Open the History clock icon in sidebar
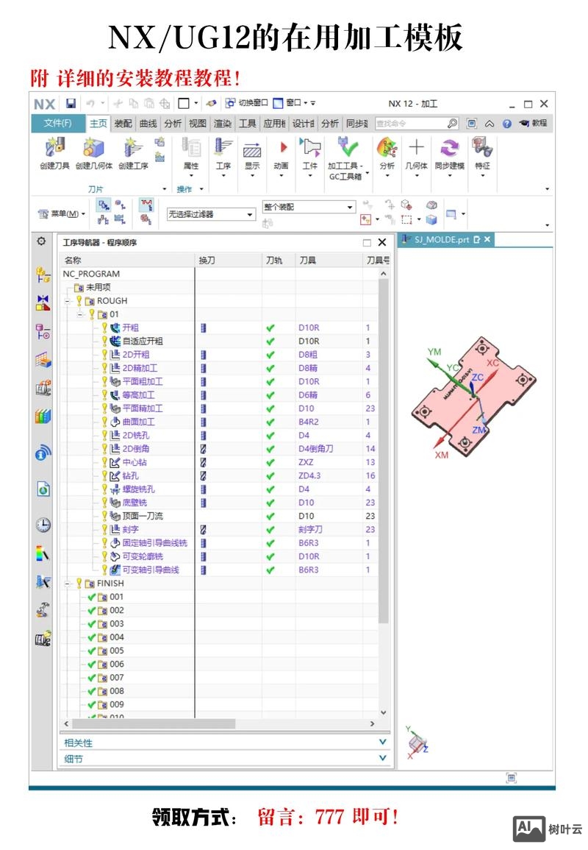 (43, 525)
